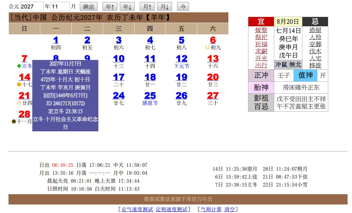352x213 pixels.
Task: Click the 月↑ month up button
Action: [x=147, y=6]
